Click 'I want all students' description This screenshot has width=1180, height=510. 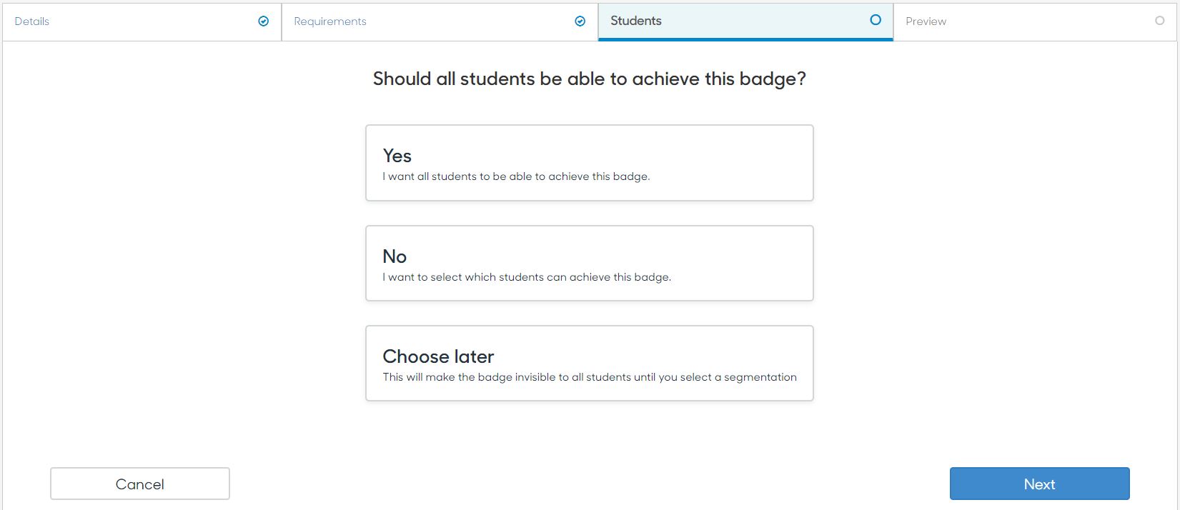pos(516,176)
